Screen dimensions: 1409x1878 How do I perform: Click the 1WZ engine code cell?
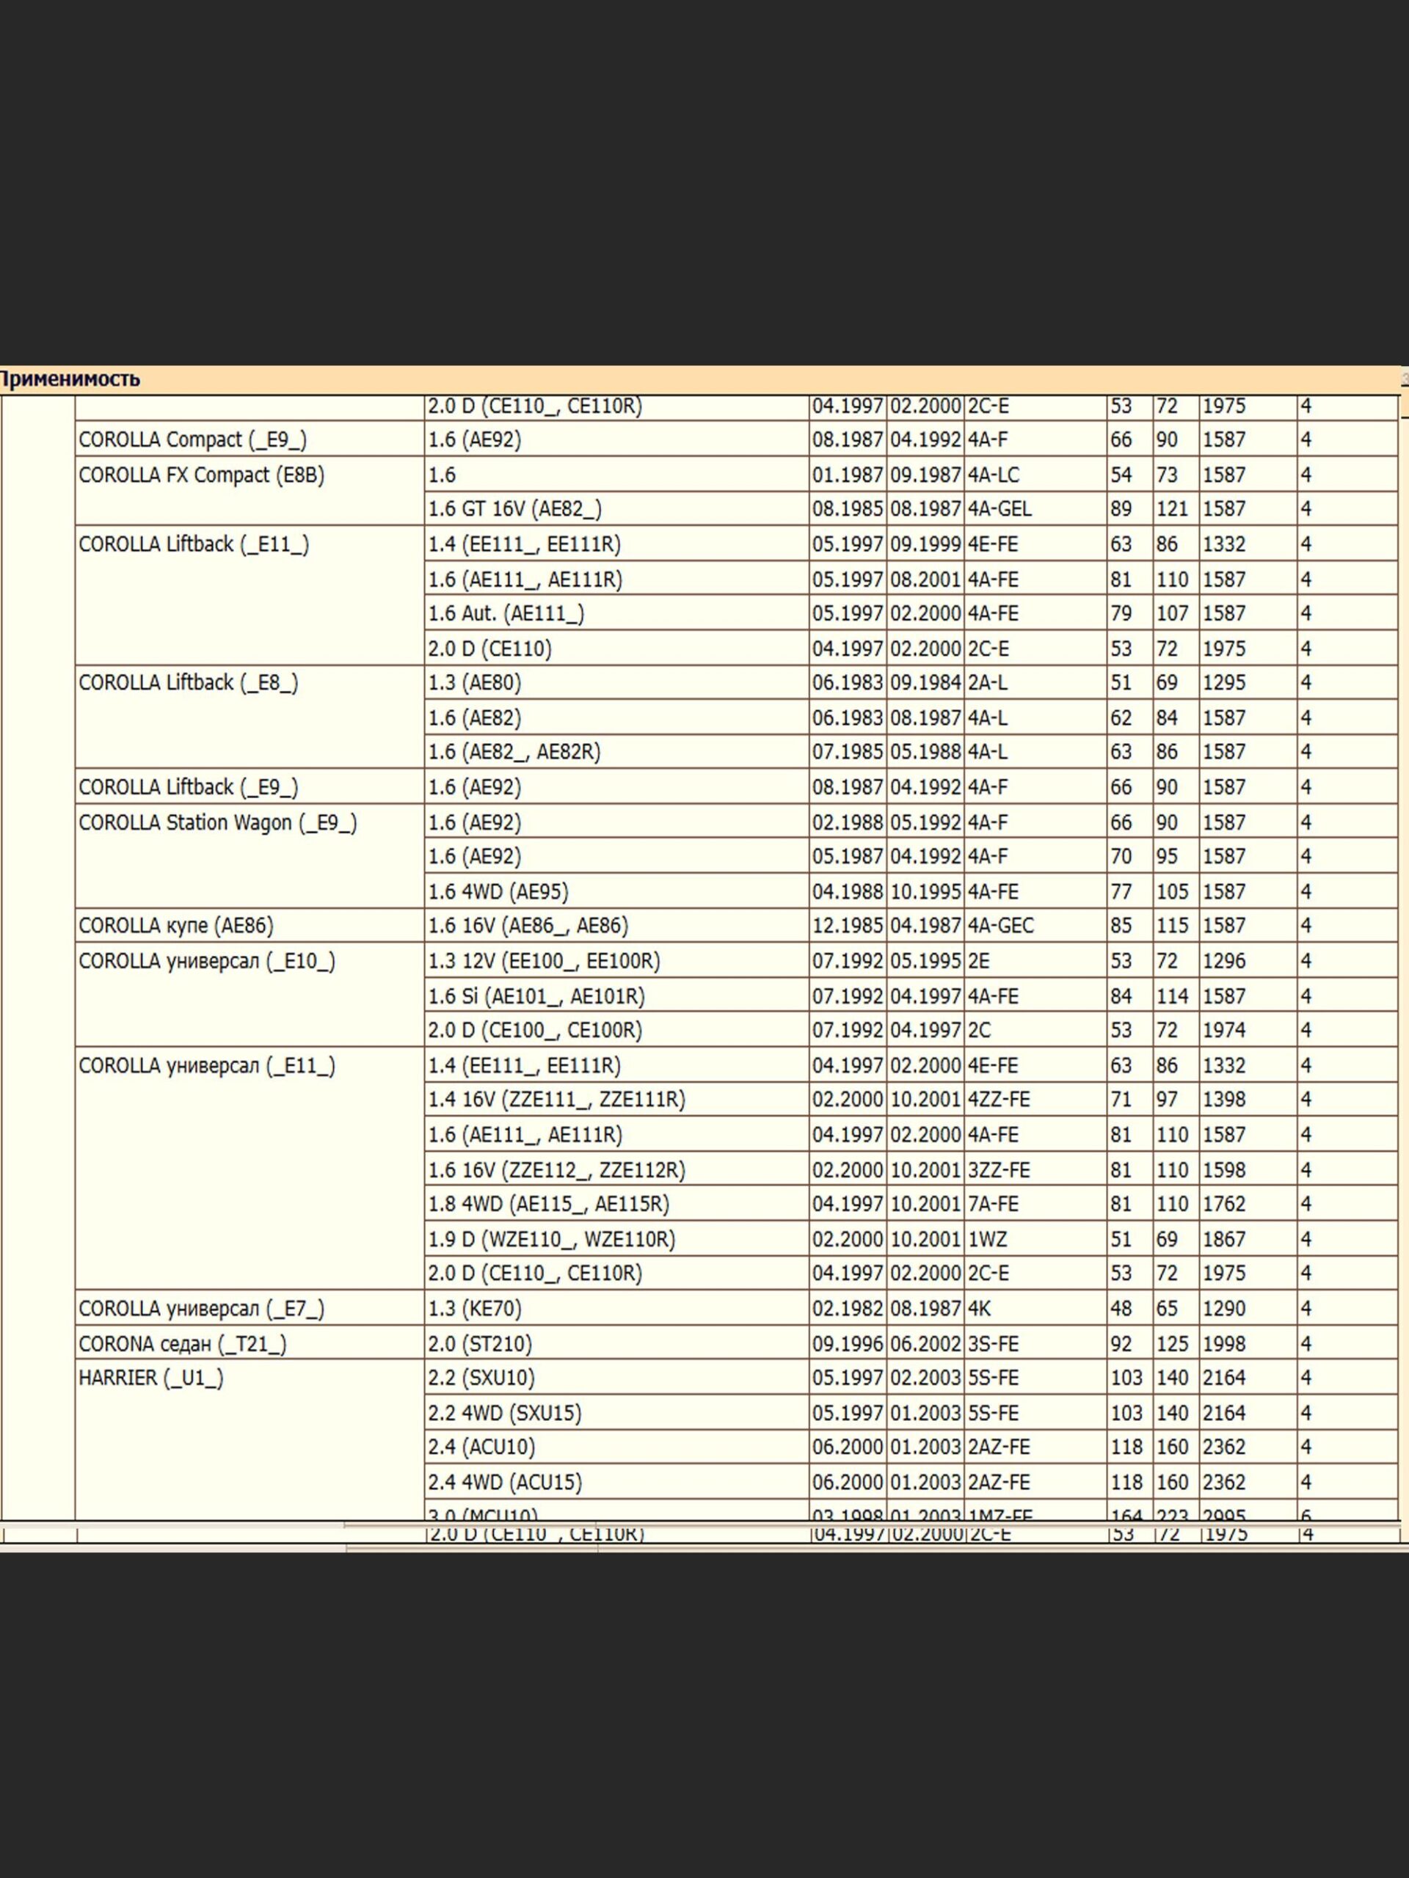click(987, 1240)
